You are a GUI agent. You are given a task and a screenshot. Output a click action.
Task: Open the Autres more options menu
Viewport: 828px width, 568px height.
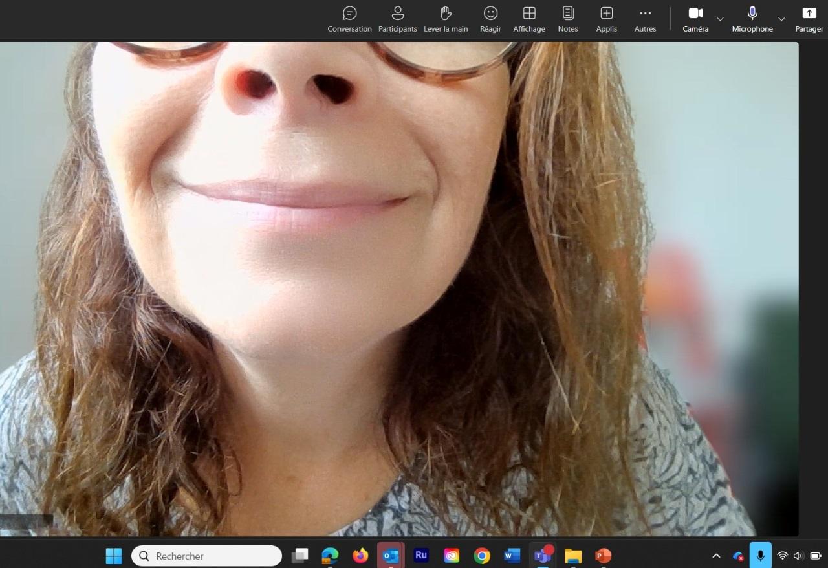click(645, 19)
